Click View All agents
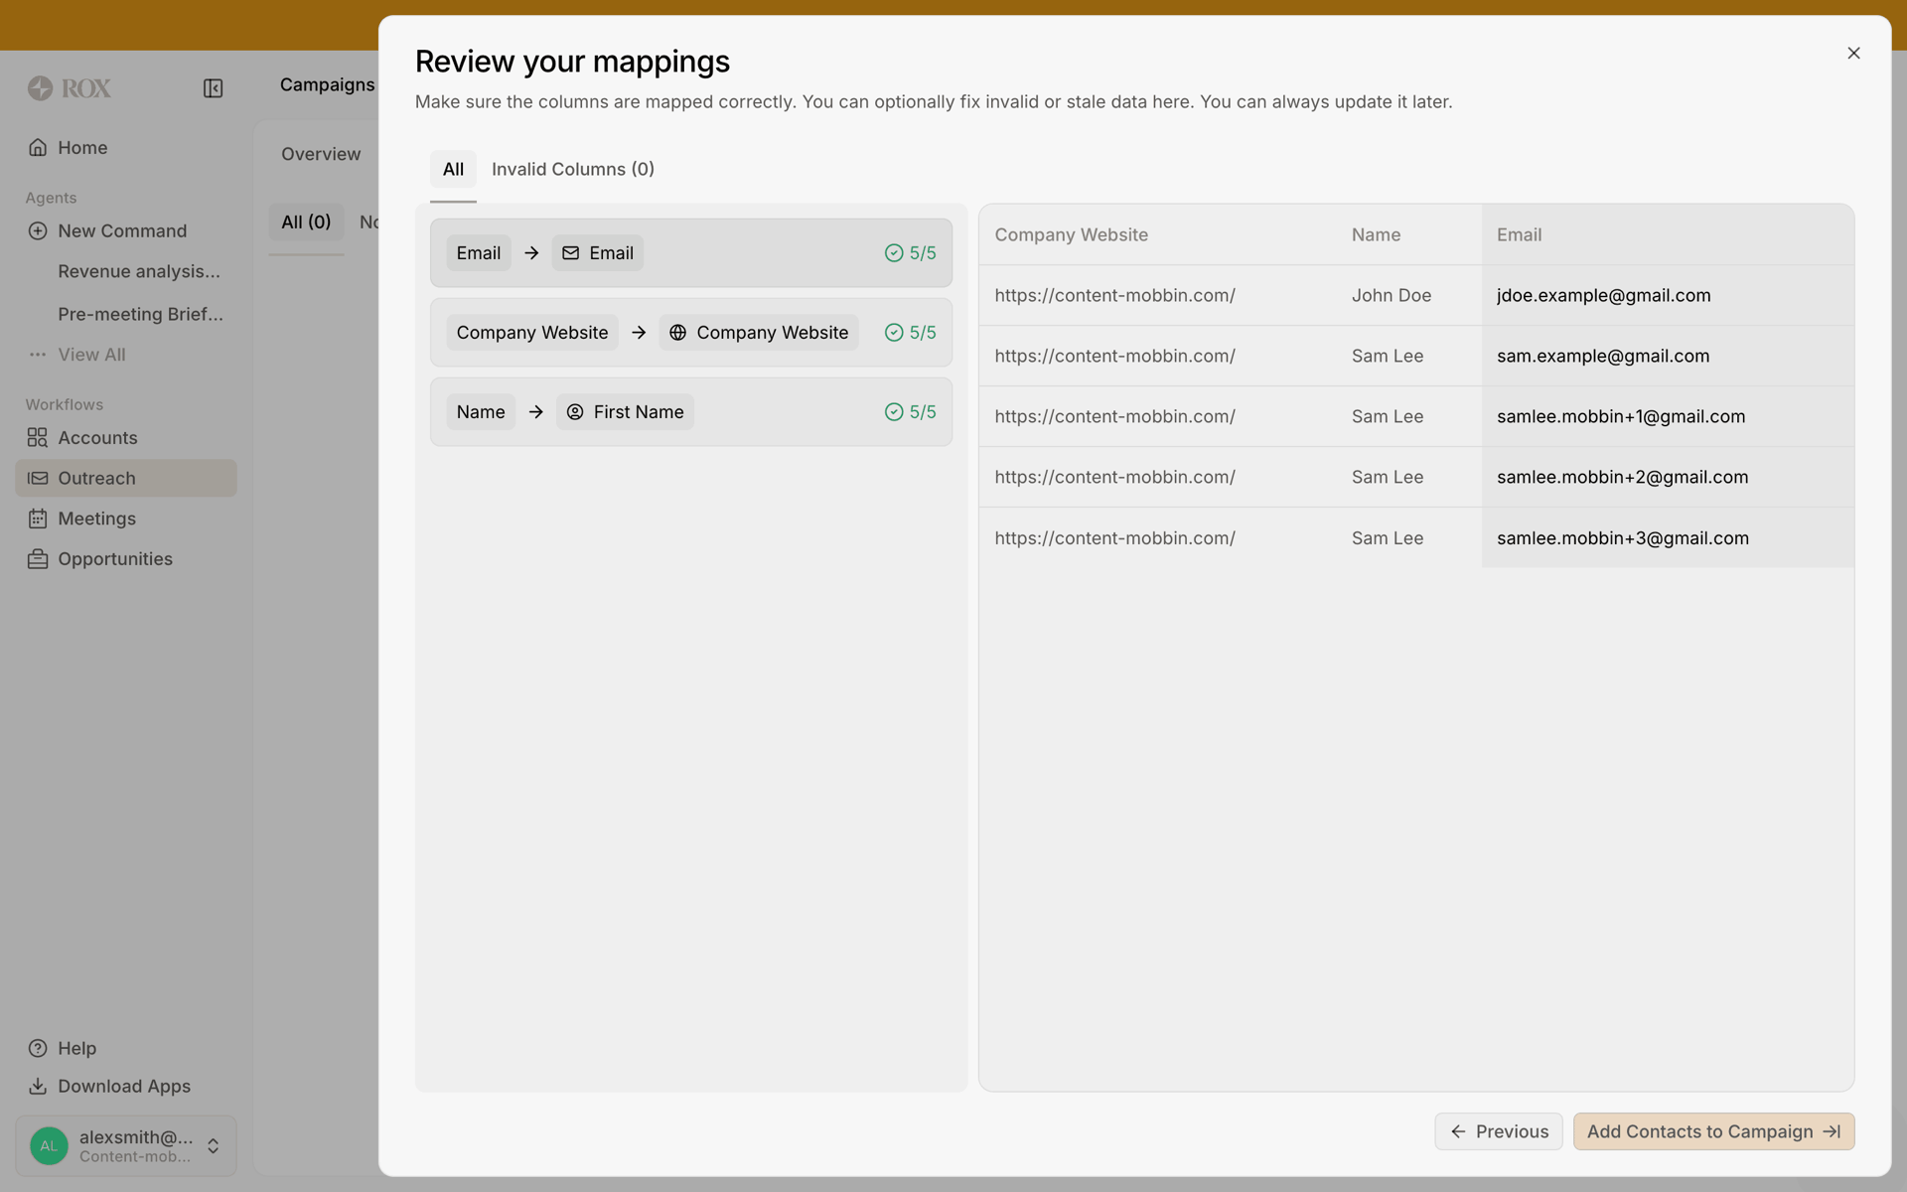 coord(91,355)
